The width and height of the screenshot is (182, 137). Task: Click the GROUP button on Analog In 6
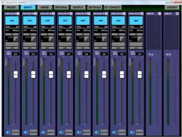[x=104, y=132]
